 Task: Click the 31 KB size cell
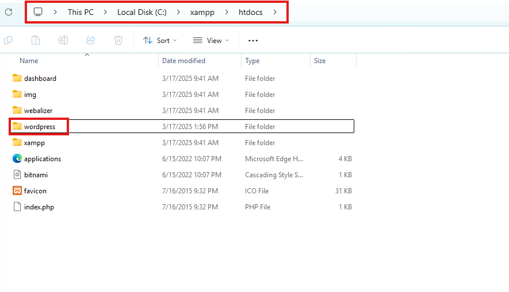click(x=343, y=190)
